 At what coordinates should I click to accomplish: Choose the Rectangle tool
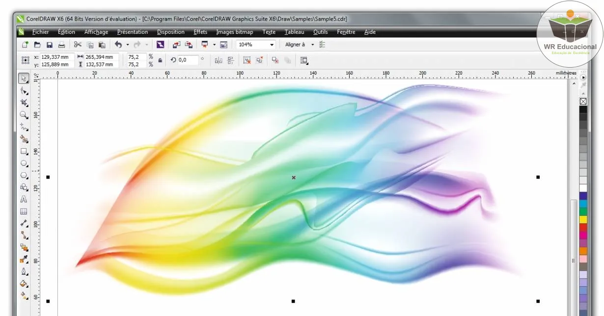24,152
